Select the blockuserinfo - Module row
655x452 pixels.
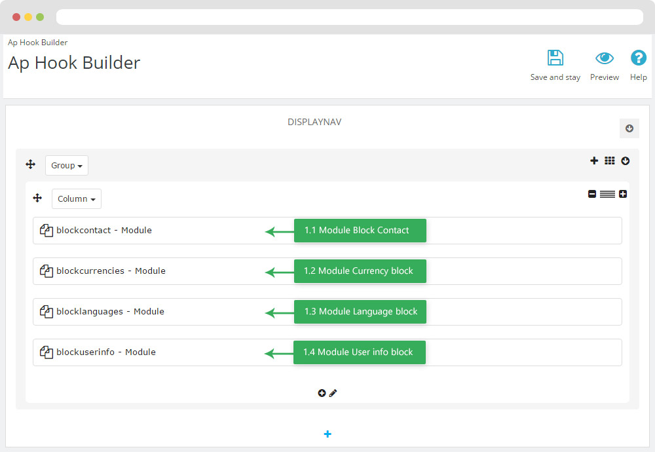click(x=327, y=352)
